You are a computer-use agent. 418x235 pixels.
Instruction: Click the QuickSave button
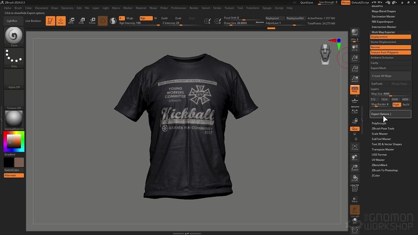(x=307, y=2)
